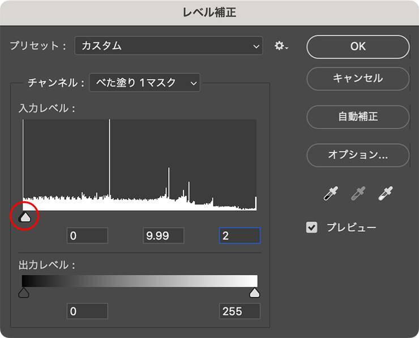The width and height of the screenshot is (419, 338).
Task: Click the output black level slider handle
Action: (x=24, y=292)
